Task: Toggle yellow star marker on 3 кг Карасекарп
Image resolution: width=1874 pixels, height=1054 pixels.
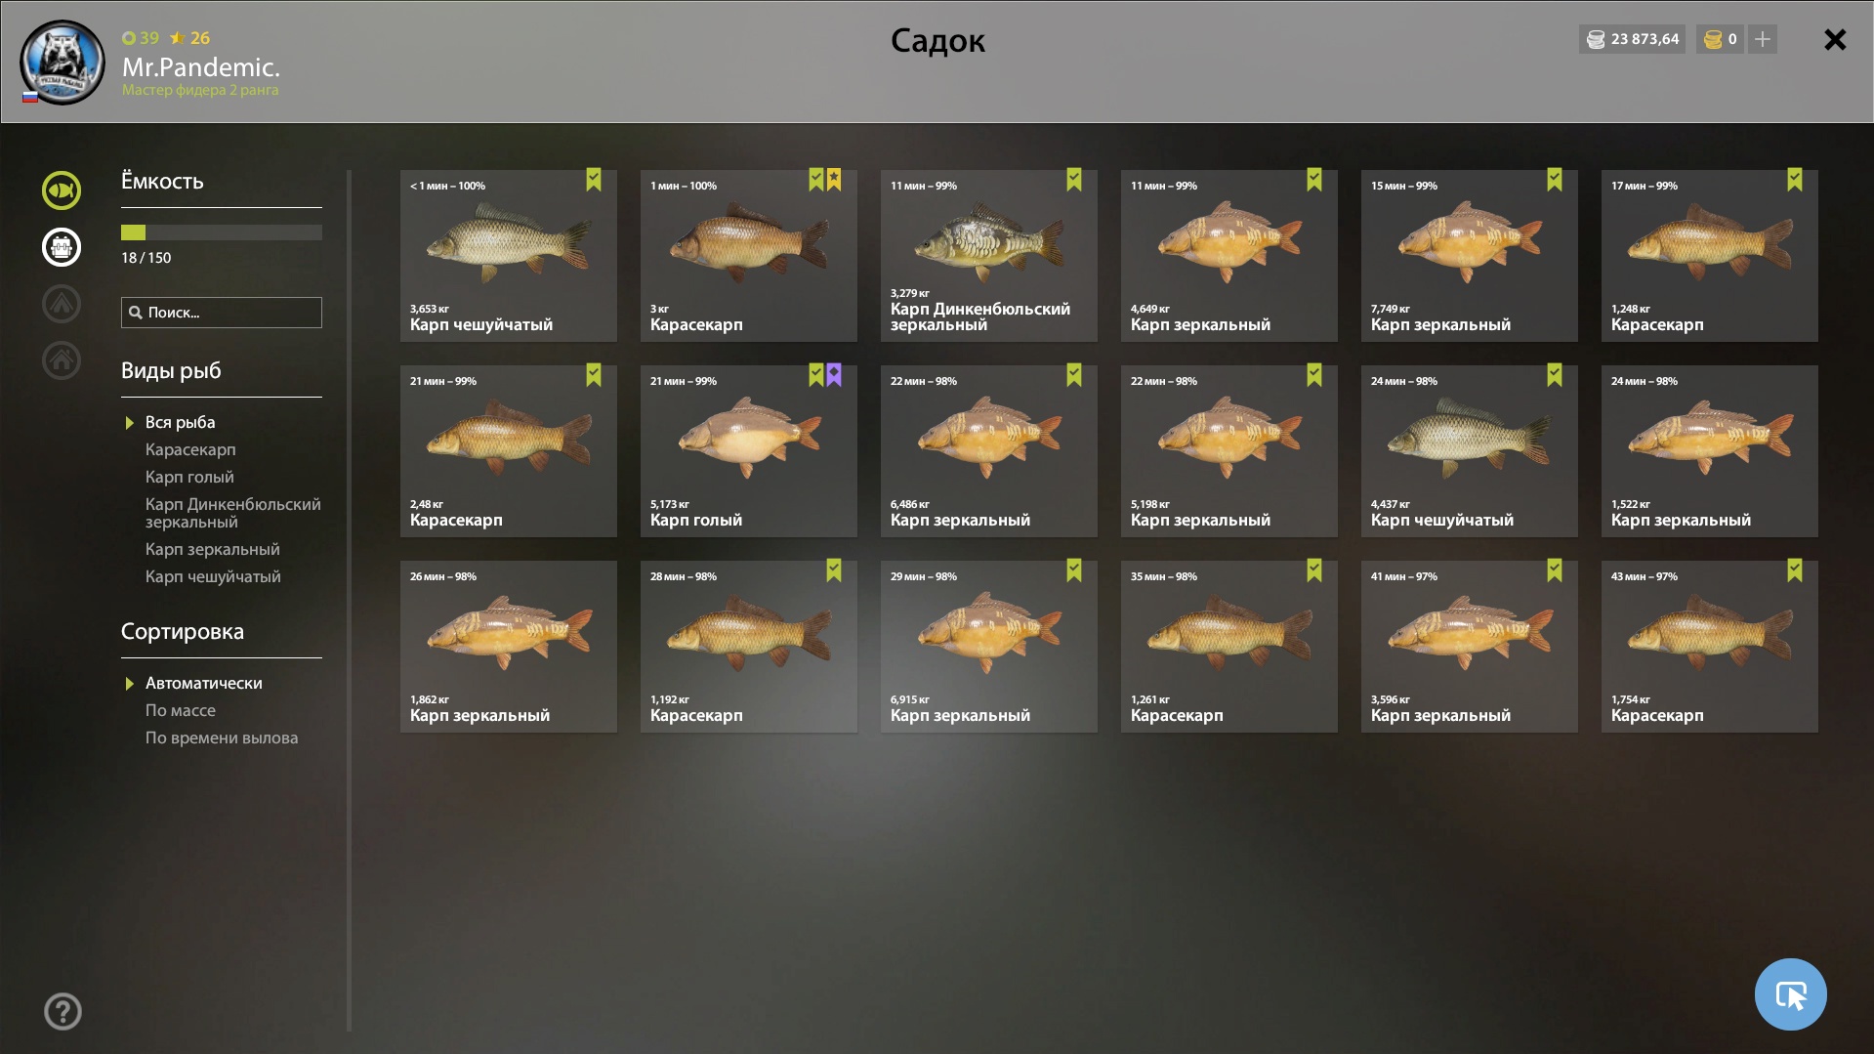Action: (834, 180)
